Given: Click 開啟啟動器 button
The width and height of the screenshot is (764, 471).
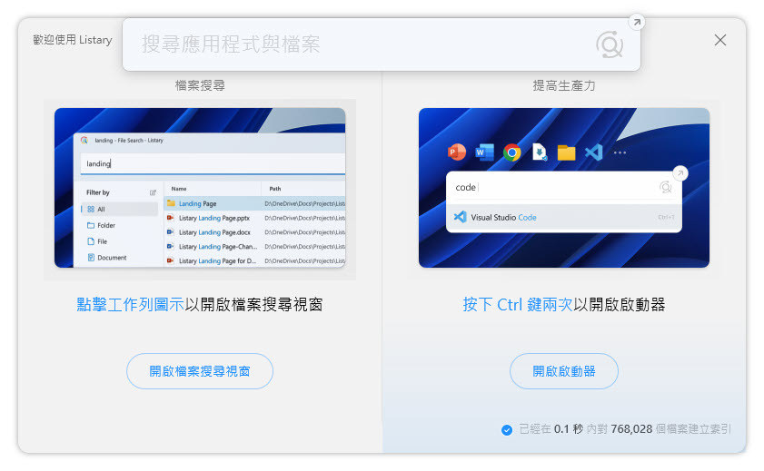Looking at the screenshot, I should point(564,371).
